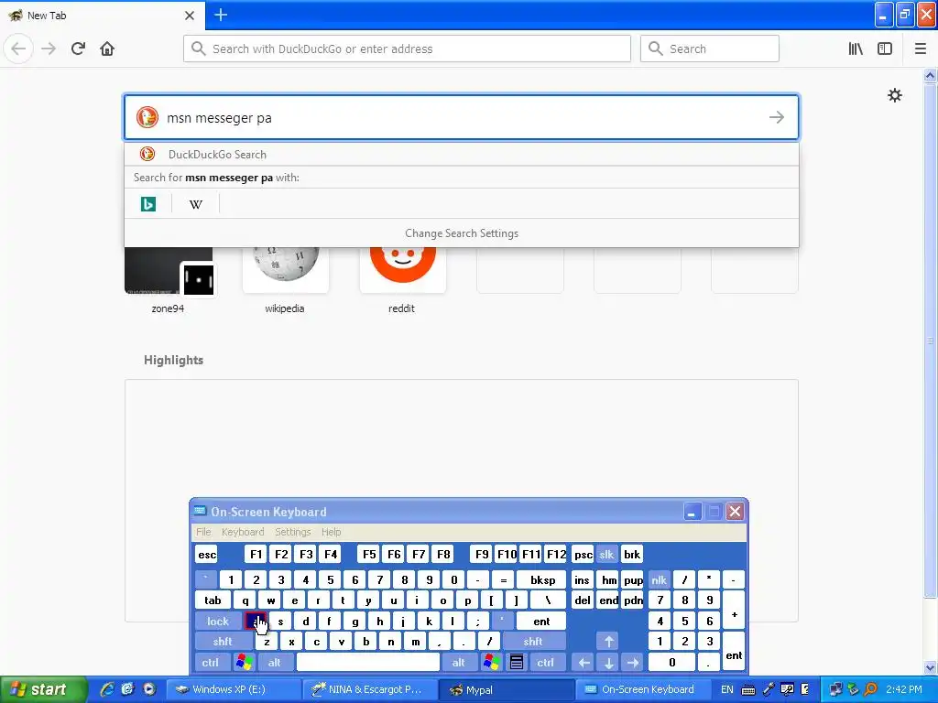Toggle the nlk key on the keyboard

659,579
